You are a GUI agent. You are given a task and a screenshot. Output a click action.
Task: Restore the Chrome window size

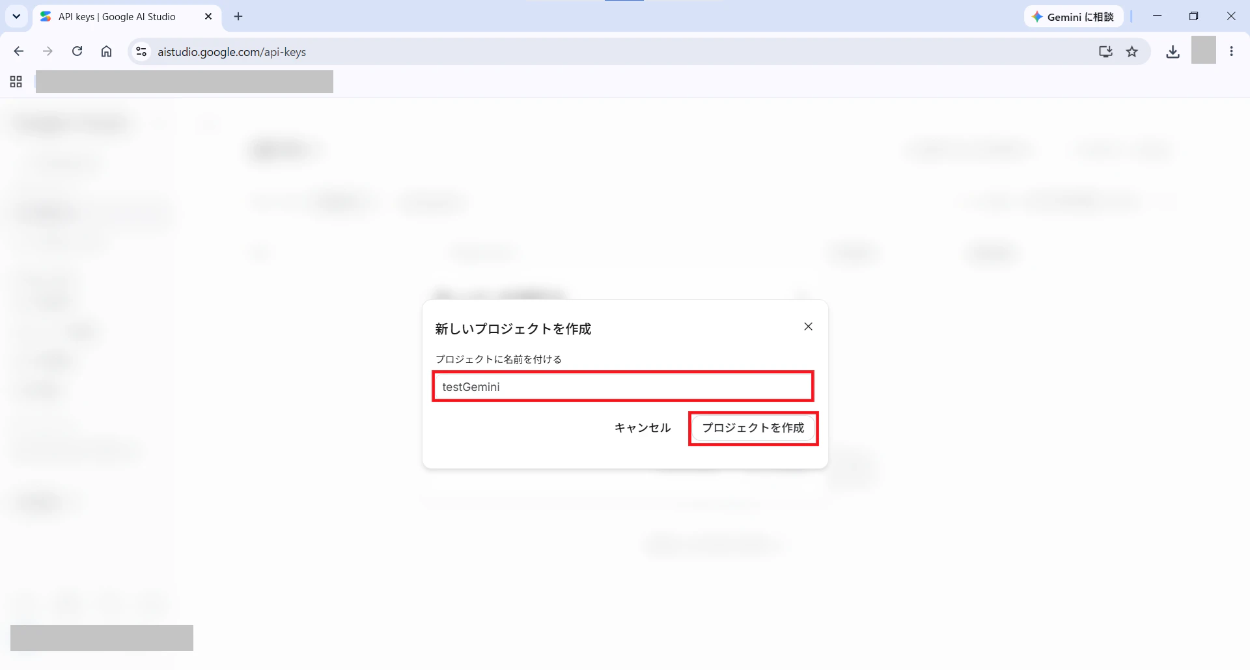click(1193, 16)
